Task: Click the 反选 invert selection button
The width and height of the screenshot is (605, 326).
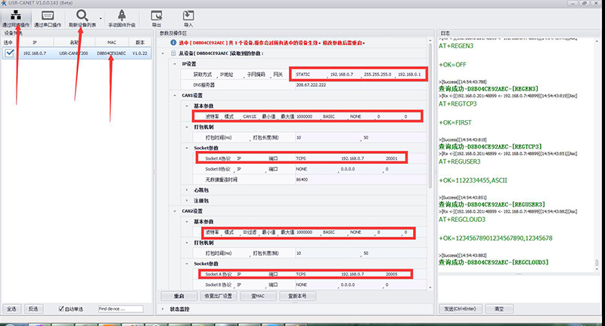Action: pyautogui.click(x=33, y=309)
